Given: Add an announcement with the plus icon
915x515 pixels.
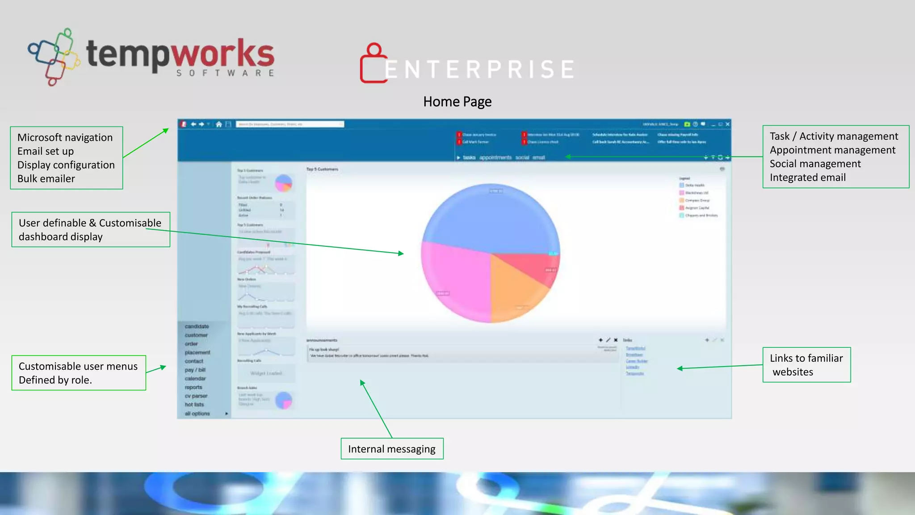Looking at the screenshot, I should click(600, 340).
